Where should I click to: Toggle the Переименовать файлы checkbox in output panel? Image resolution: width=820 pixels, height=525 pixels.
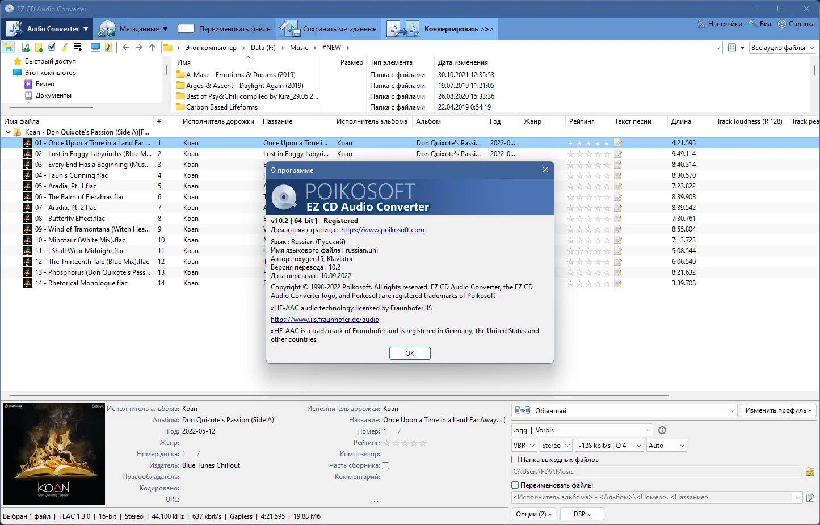[x=515, y=485]
